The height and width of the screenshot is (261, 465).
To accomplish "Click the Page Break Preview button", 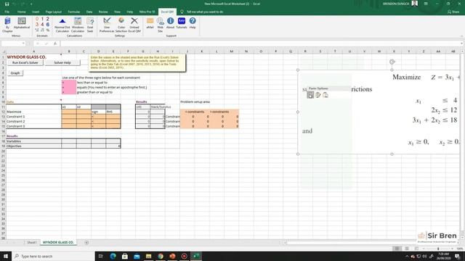I will [x=416, y=249].
